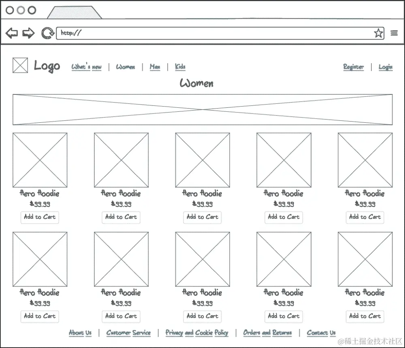Add second bottom-row Hero Hoodie to cart
The height and width of the screenshot is (348, 405).
point(121,316)
